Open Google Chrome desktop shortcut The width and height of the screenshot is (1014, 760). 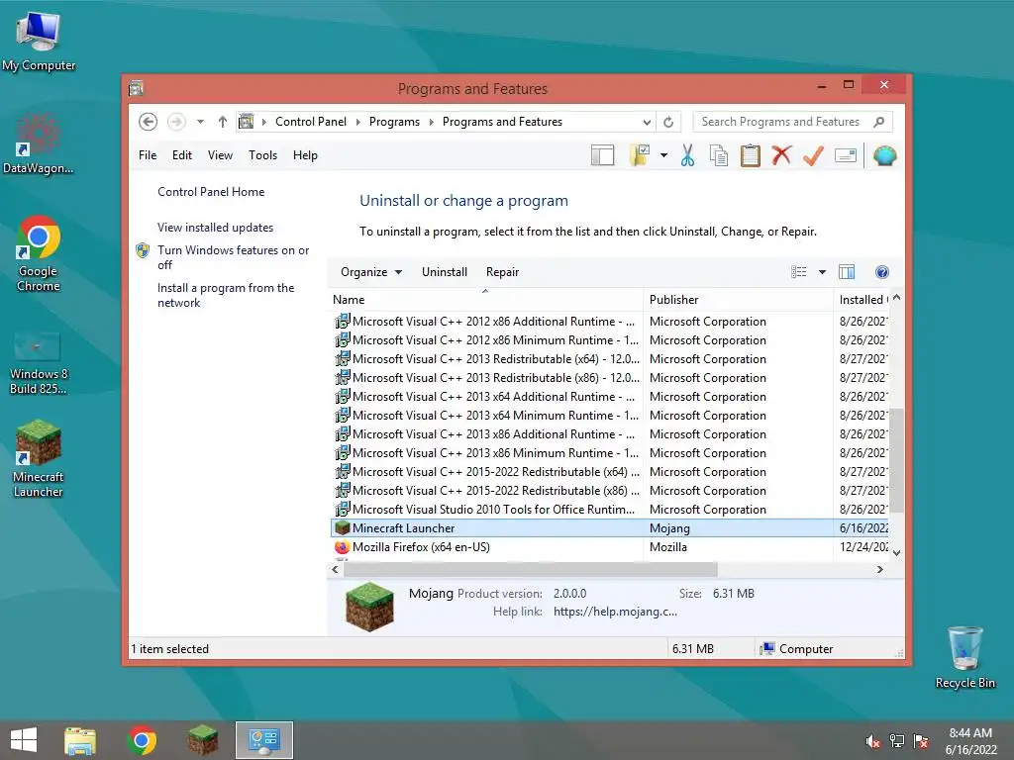[39, 253]
